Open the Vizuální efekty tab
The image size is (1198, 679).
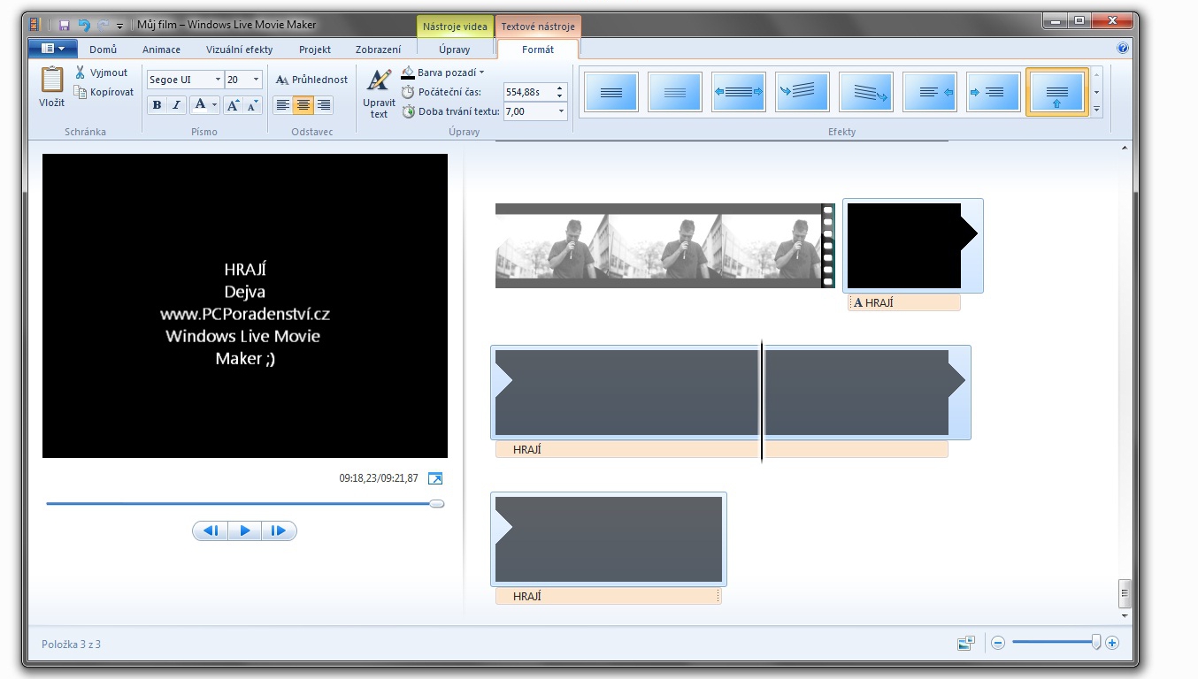coord(239,50)
